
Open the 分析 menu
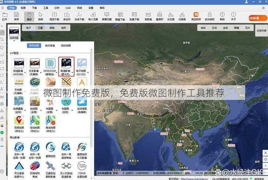coord(57,8)
